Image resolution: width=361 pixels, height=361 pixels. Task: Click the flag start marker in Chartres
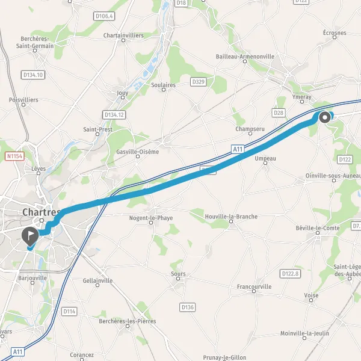pos(30,236)
